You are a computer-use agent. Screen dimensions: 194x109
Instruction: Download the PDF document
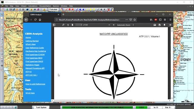[x=160, y=25]
